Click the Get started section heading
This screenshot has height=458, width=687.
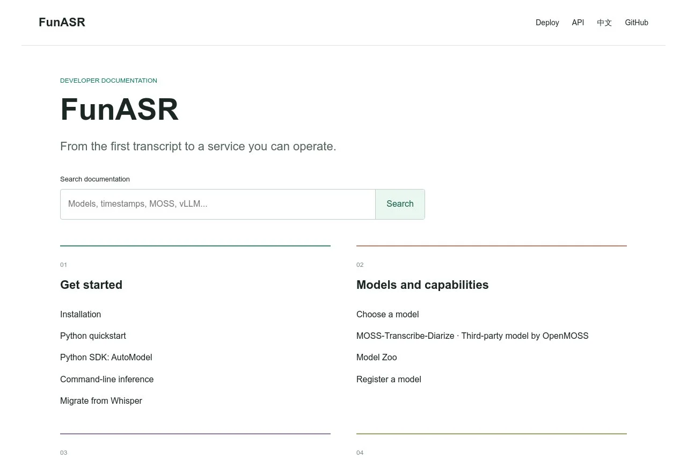click(x=91, y=285)
